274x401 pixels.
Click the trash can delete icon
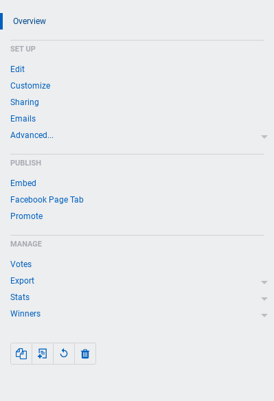pyautogui.click(x=85, y=354)
